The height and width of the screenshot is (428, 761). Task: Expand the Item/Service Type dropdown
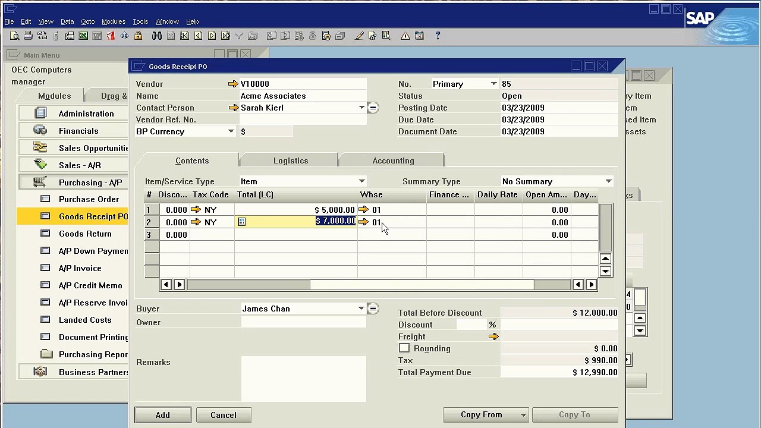tap(361, 181)
